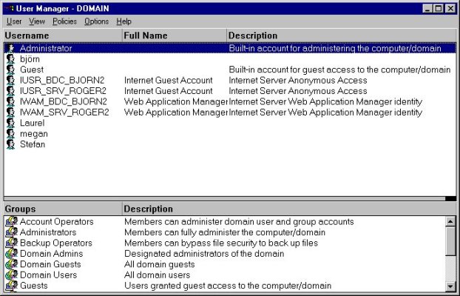
Task: Click scroll up arrow in groups list
Action: 450,221
